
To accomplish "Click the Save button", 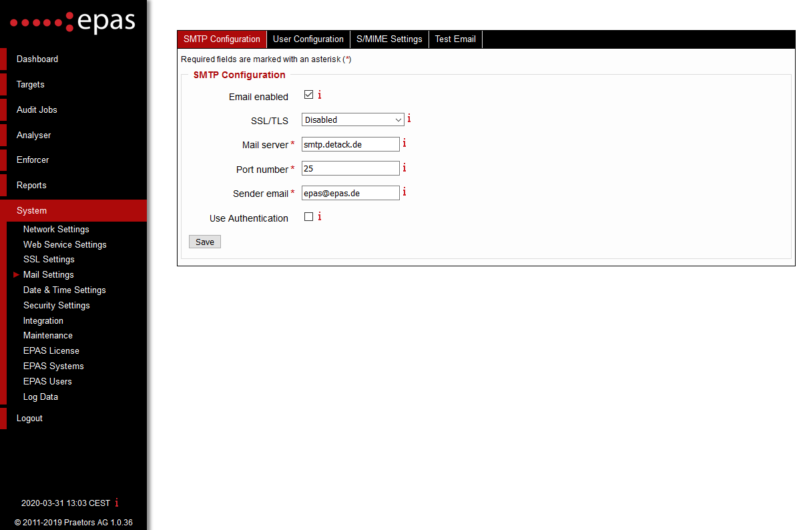I will [204, 241].
